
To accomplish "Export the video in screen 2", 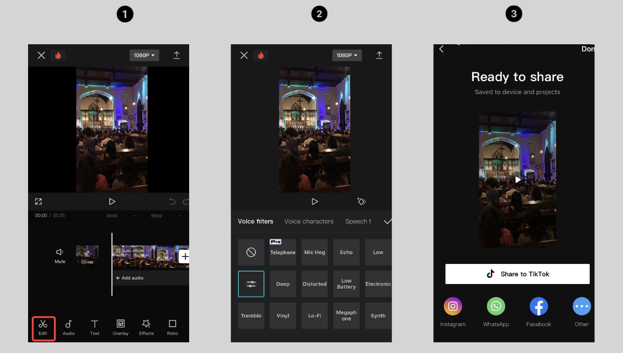I will pos(379,55).
